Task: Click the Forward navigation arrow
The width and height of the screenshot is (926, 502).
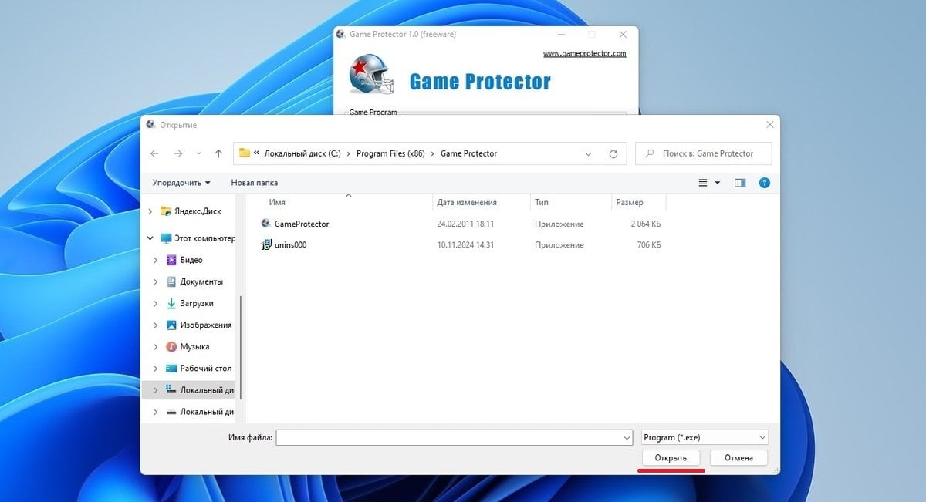Action: 178,153
